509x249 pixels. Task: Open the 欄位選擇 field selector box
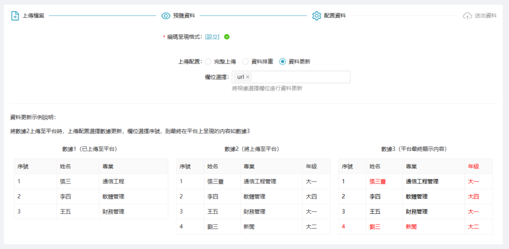[x=298, y=77]
